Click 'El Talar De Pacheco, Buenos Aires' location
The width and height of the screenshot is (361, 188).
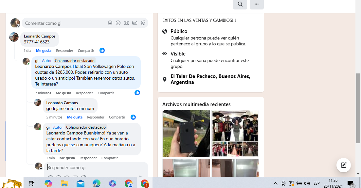(210, 79)
